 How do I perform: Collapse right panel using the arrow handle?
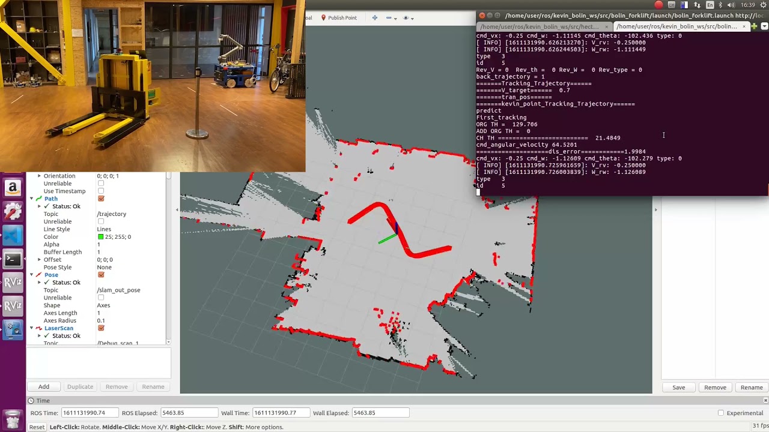pos(656,210)
